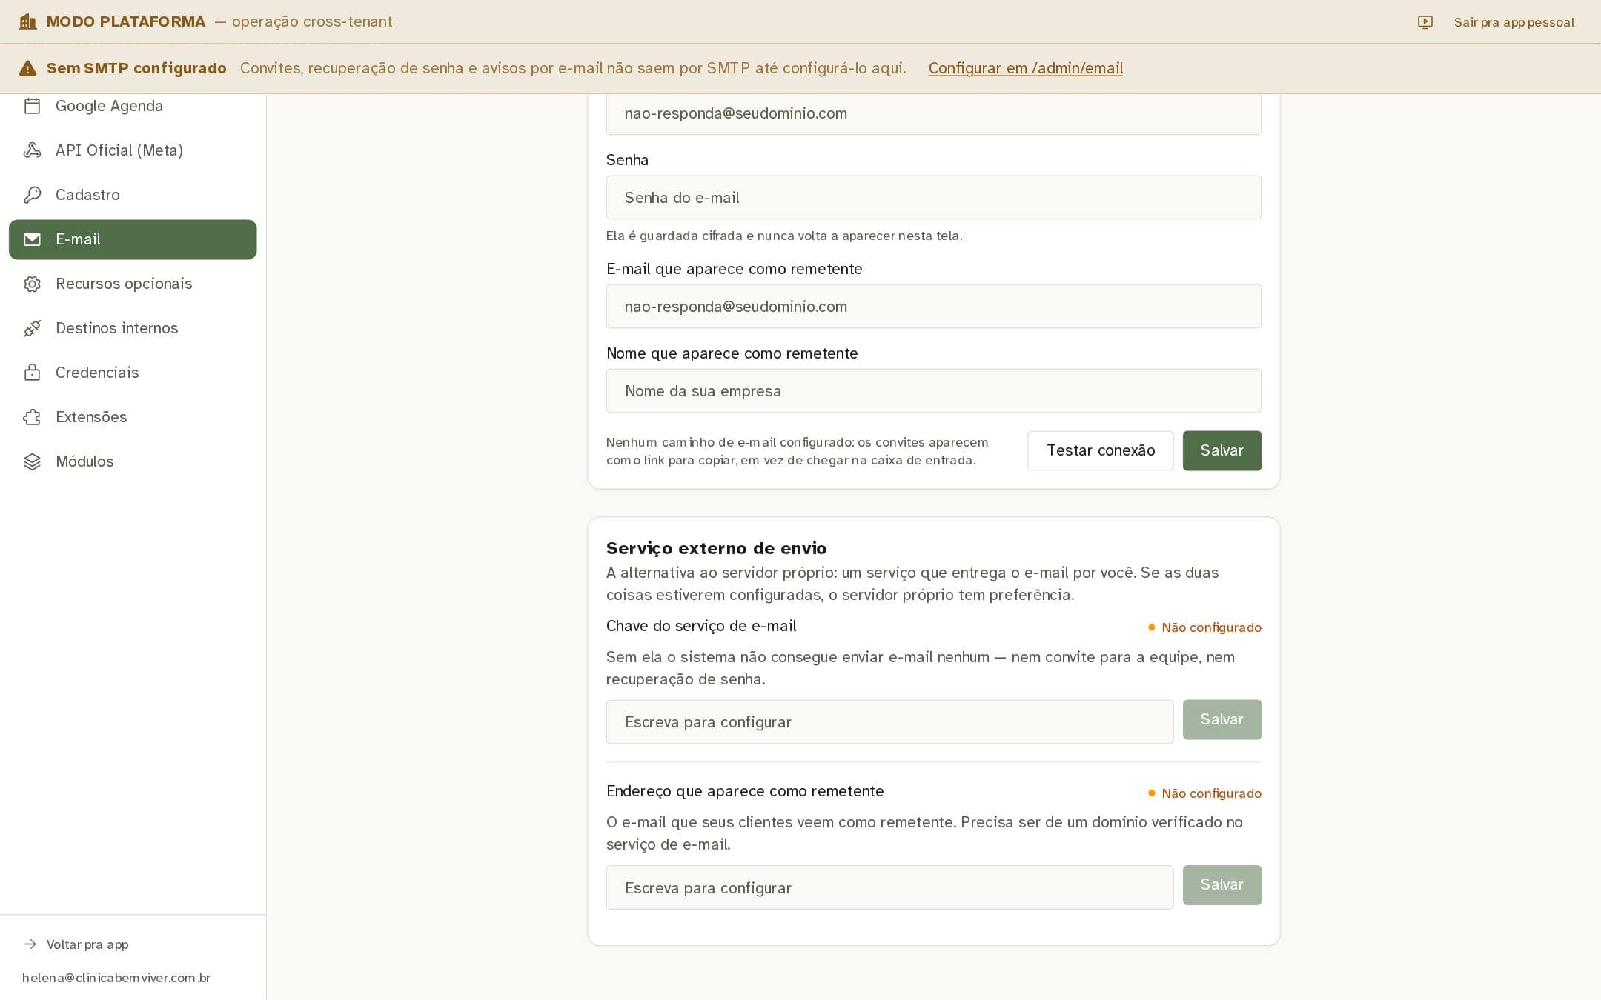
Task: Click the Destinos internos plug icon
Action: click(32, 328)
